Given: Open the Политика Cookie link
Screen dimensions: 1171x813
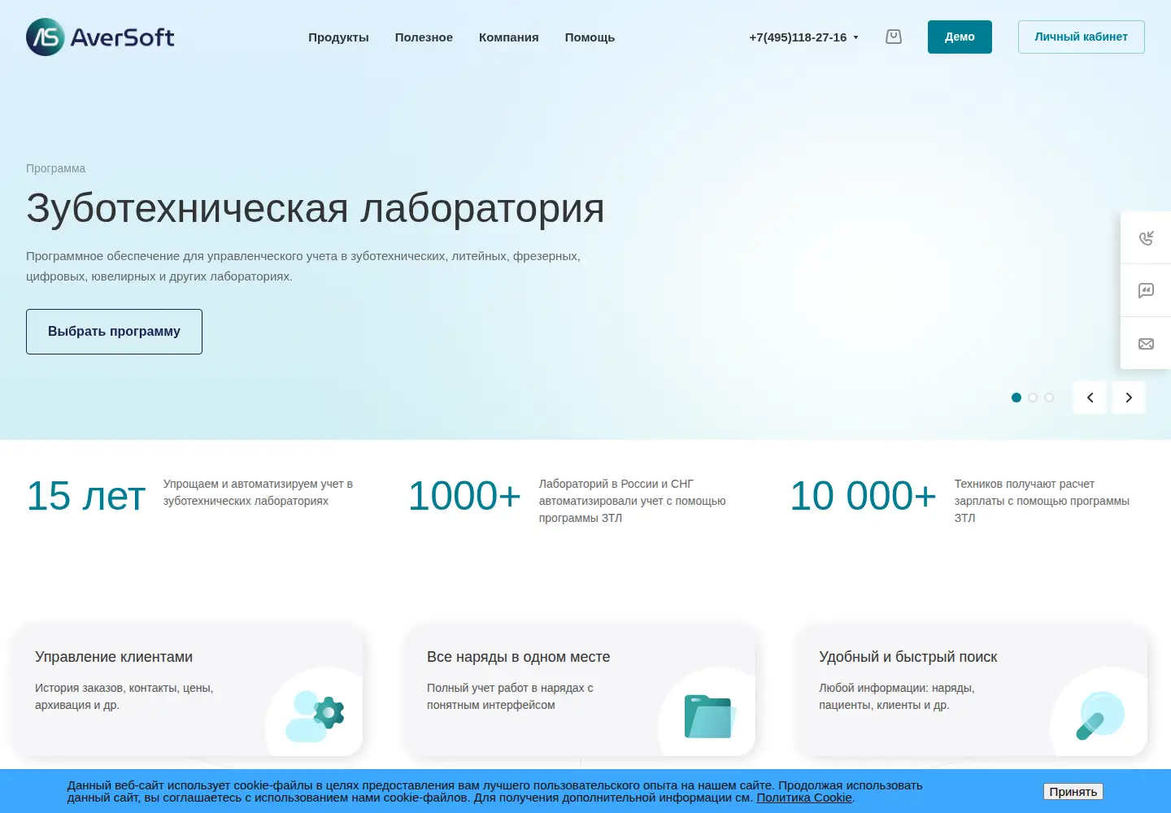Looking at the screenshot, I should pos(804,798).
